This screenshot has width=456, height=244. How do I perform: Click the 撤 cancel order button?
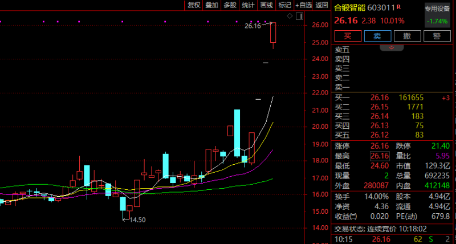[407, 36]
